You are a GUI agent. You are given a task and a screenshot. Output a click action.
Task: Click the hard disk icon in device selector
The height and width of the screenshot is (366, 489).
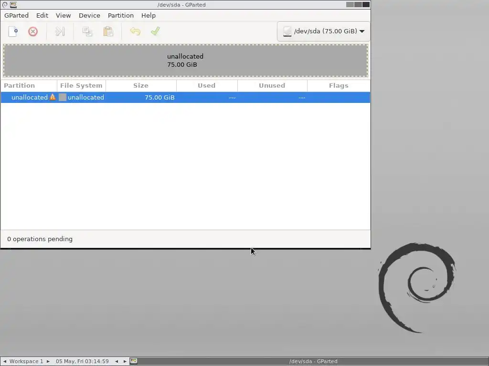point(287,31)
